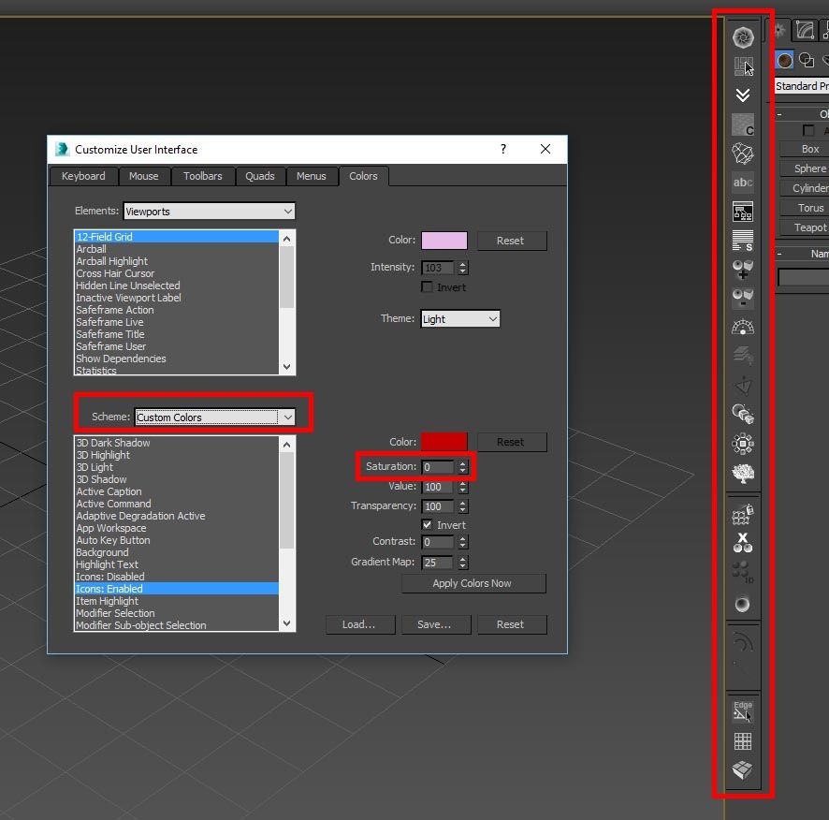The height and width of the screenshot is (820, 829).
Task: Open the Elements dropdown showing Viewports
Action: pyautogui.click(x=209, y=211)
